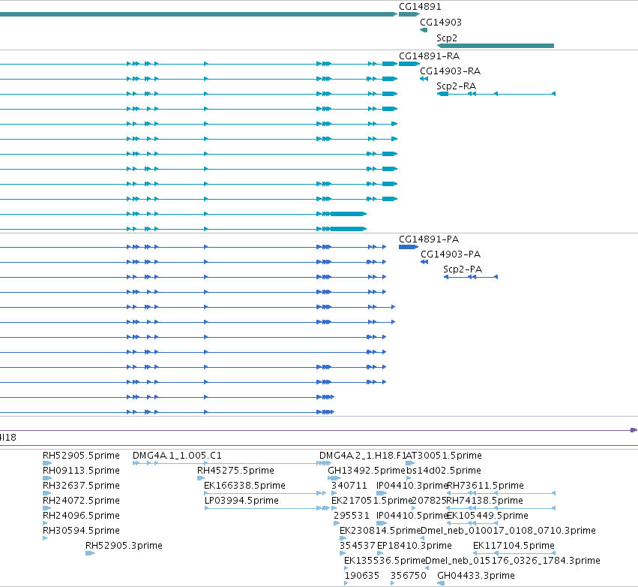
Task: Open EST LP03994.5prime
Action: pyautogui.click(x=241, y=501)
